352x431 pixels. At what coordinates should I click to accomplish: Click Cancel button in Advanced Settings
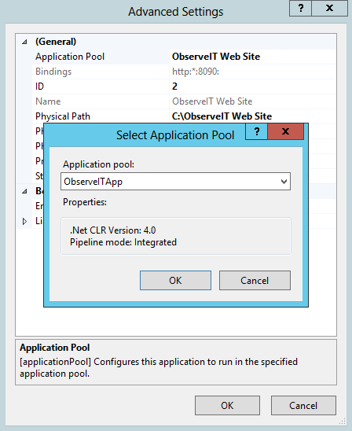(x=303, y=405)
